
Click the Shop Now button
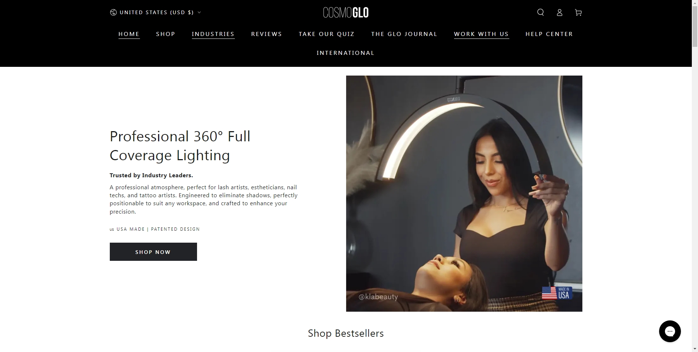click(153, 252)
